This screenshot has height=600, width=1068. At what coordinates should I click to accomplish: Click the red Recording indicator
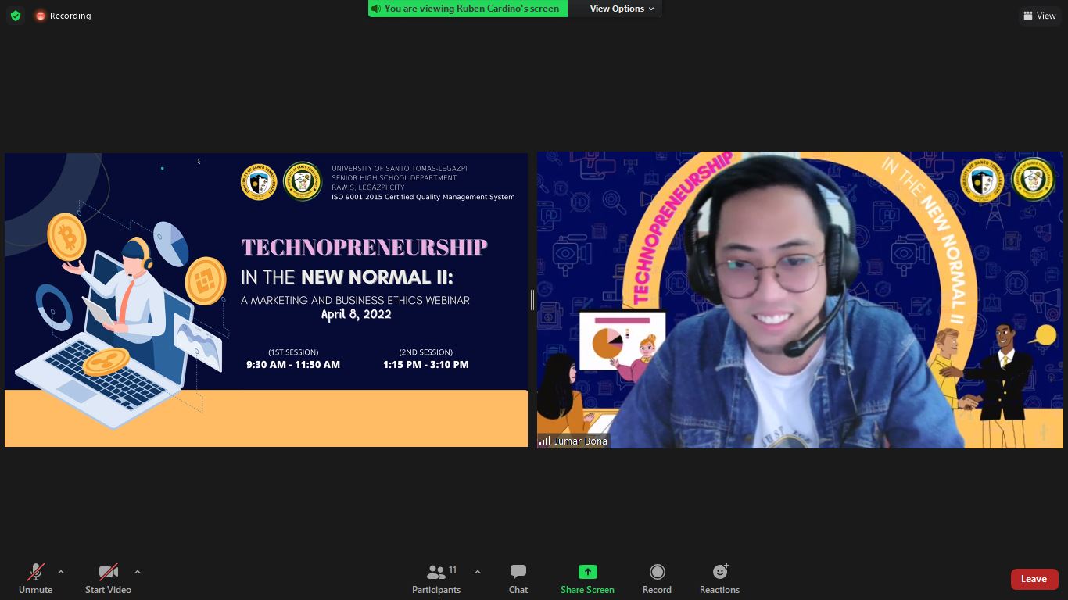point(63,16)
